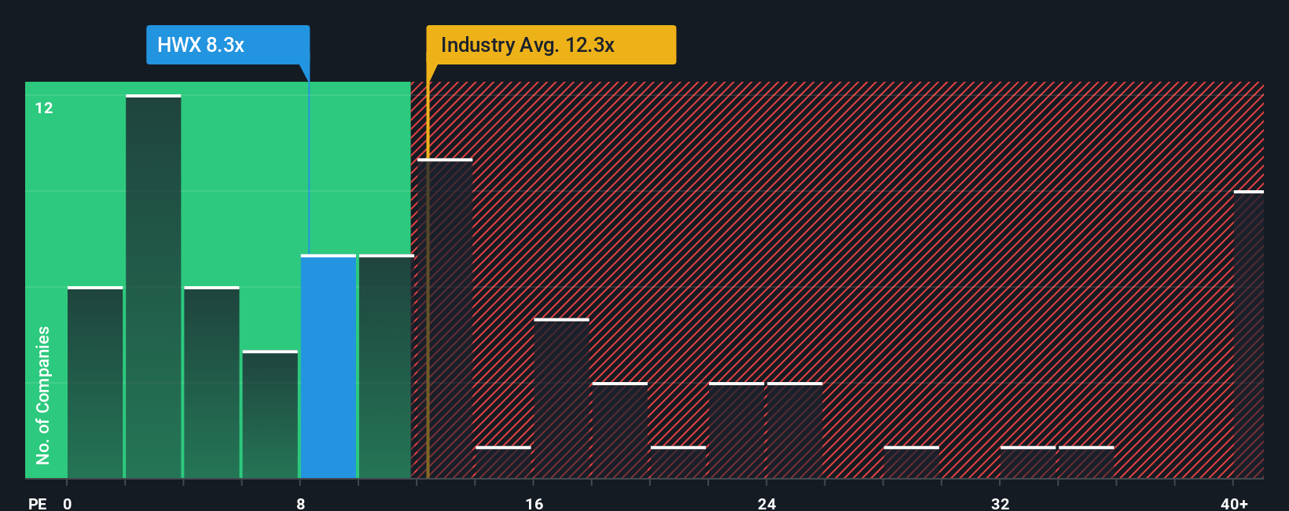Click the x-axis label 32

pos(1000,503)
